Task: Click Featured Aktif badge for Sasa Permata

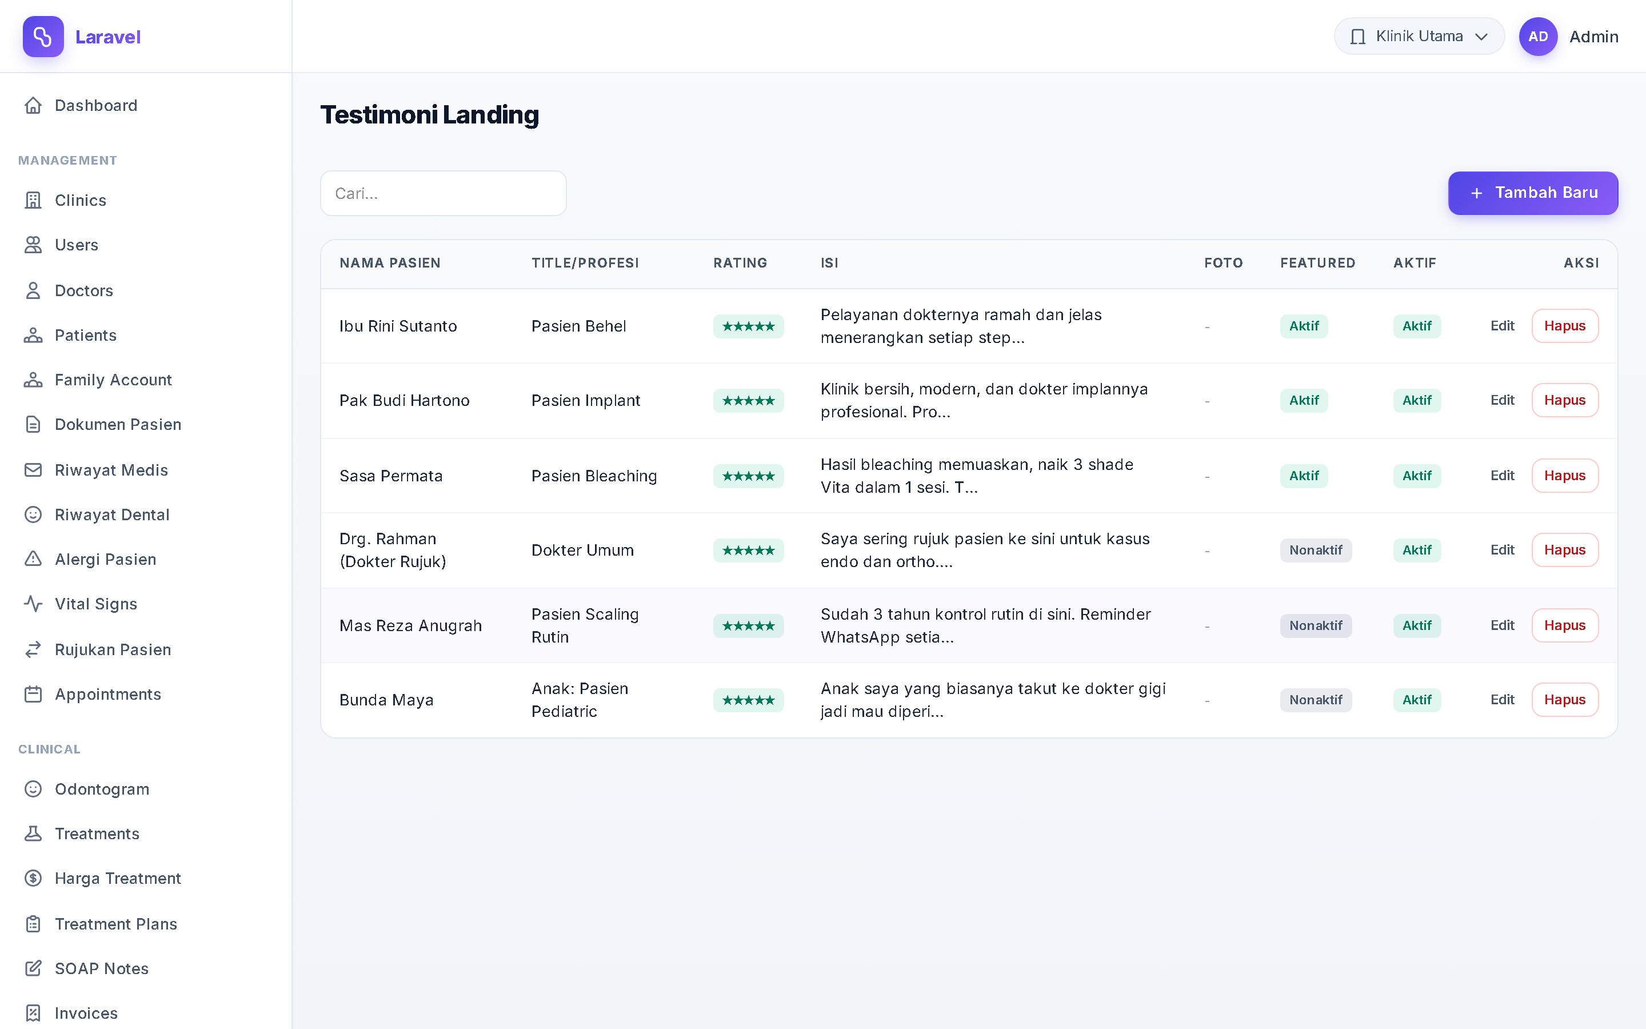Action: 1304,476
